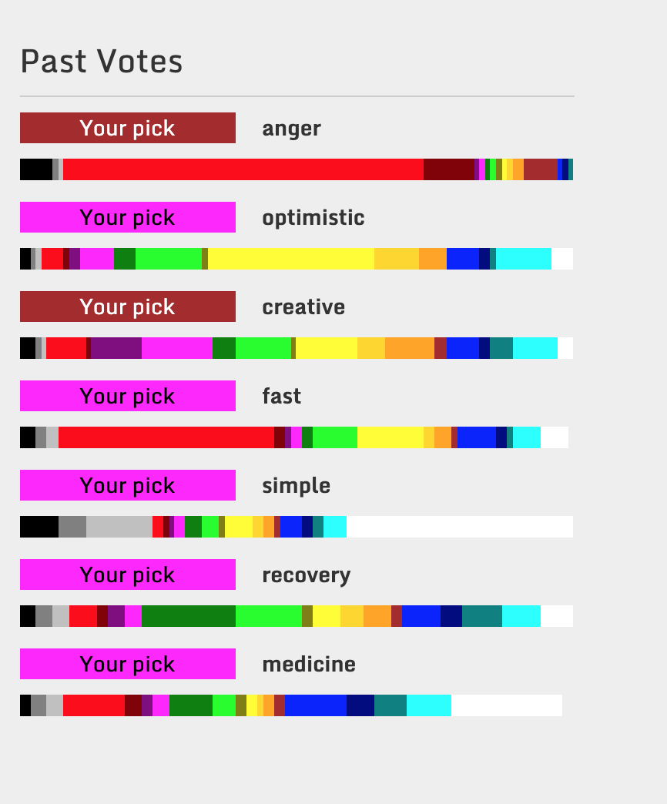This screenshot has height=804, width=667.
Task: Click the magenta "Your pick" box for fast
Action: pyautogui.click(x=128, y=396)
